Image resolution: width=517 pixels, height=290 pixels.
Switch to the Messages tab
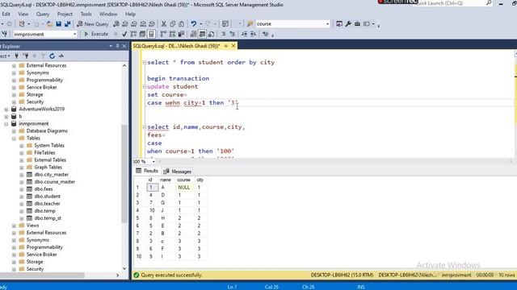[x=178, y=172]
